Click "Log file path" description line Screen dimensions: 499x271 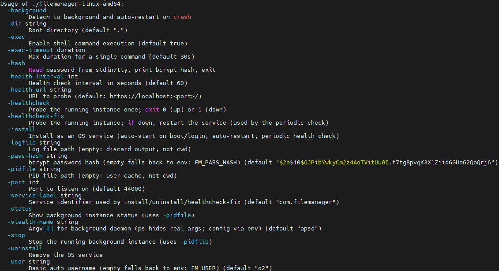[110, 149]
